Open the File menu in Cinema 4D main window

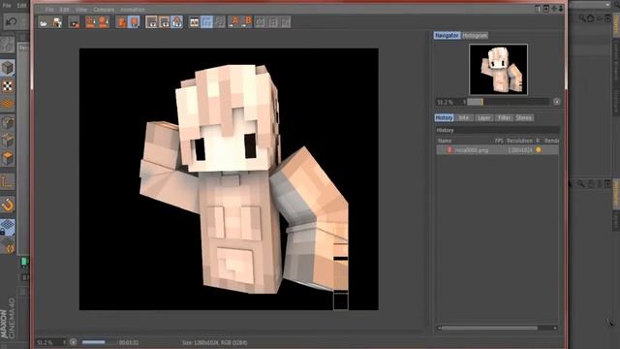click(7, 5)
